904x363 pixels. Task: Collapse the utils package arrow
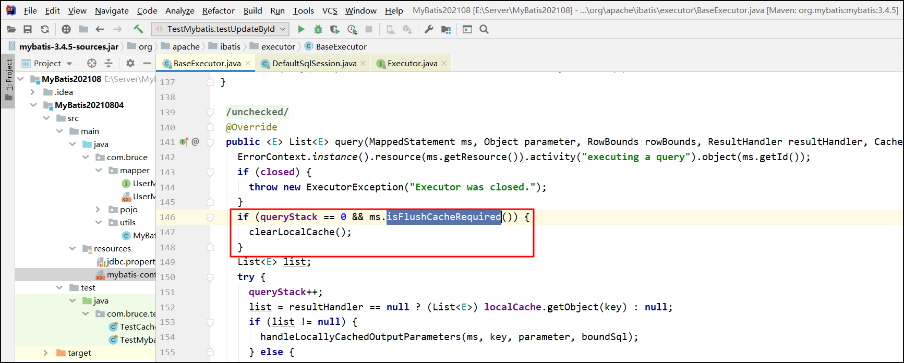point(99,223)
